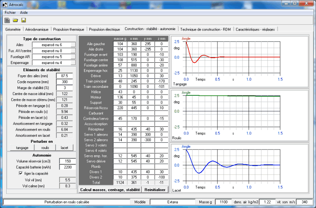This screenshot has height=208, width=316.
Task: Switch to the Propulsion électrique tab
Action: pyautogui.click(x=104, y=29)
